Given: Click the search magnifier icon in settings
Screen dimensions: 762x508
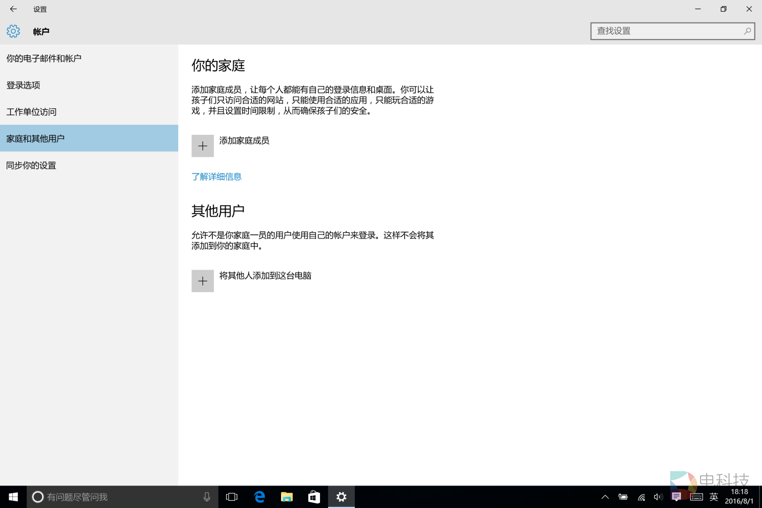Looking at the screenshot, I should point(747,31).
